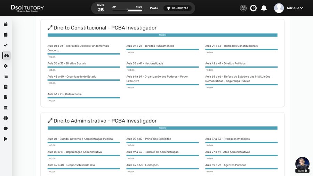The height and width of the screenshot is (176, 313).
Task: Select 'Aula 42 a 47 - Direitos Políticos'
Action: (225, 63)
